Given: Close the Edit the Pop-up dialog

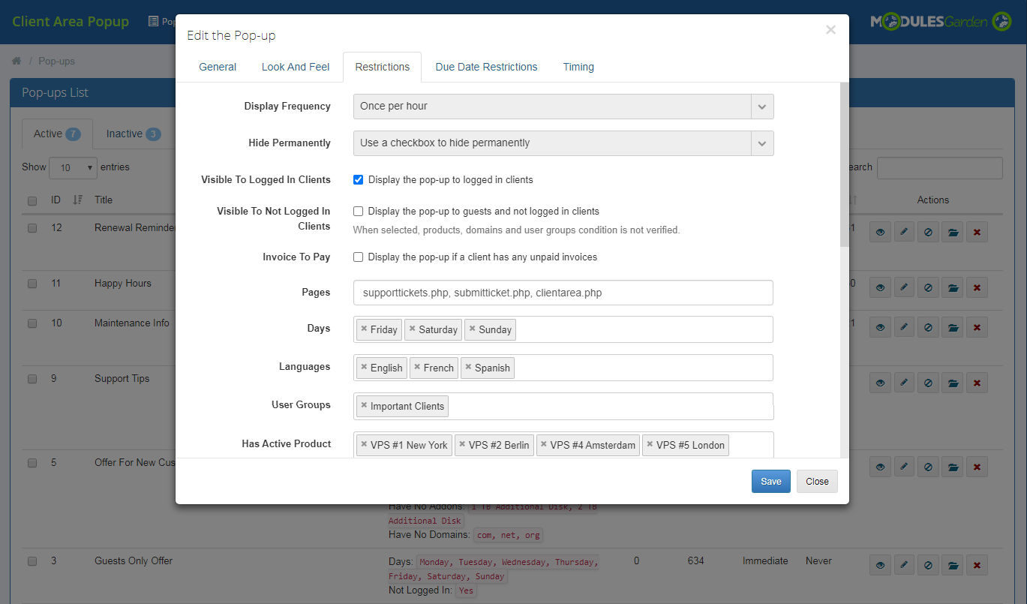Looking at the screenshot, I should coord(817,481).
